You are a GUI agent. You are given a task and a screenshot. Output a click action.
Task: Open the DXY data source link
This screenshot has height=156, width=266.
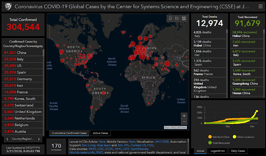point(126,149)
